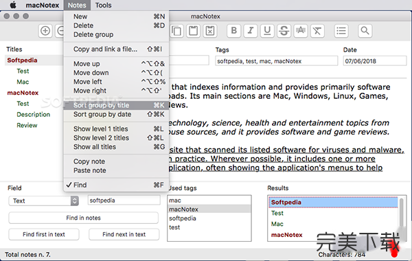Viewport: 412px width, 261px height.
Task: Click Find next in text button
Action: click(124, 234)
